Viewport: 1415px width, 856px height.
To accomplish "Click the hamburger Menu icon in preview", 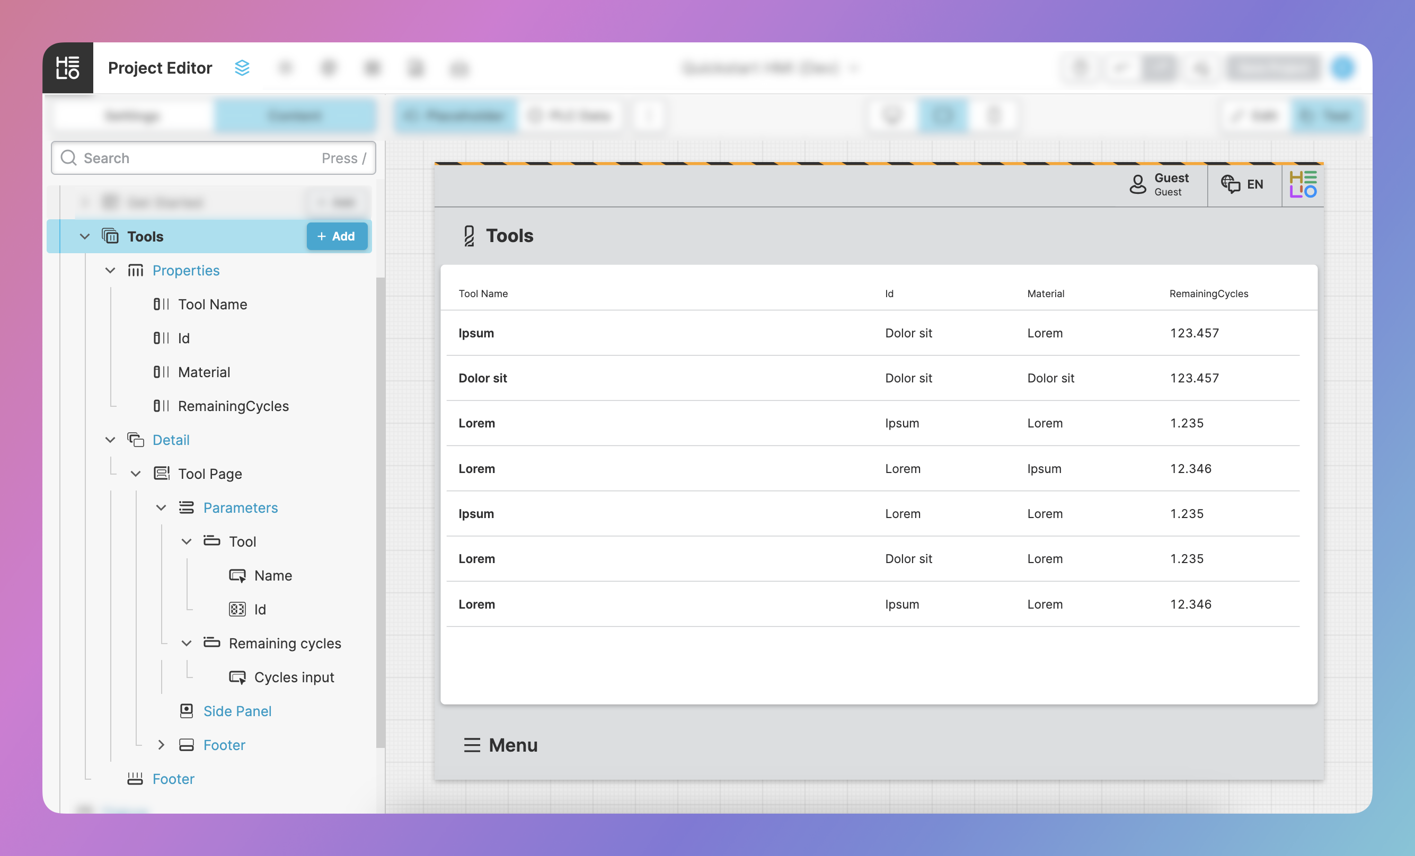I will pyautogui.click(x=472, y=745).
